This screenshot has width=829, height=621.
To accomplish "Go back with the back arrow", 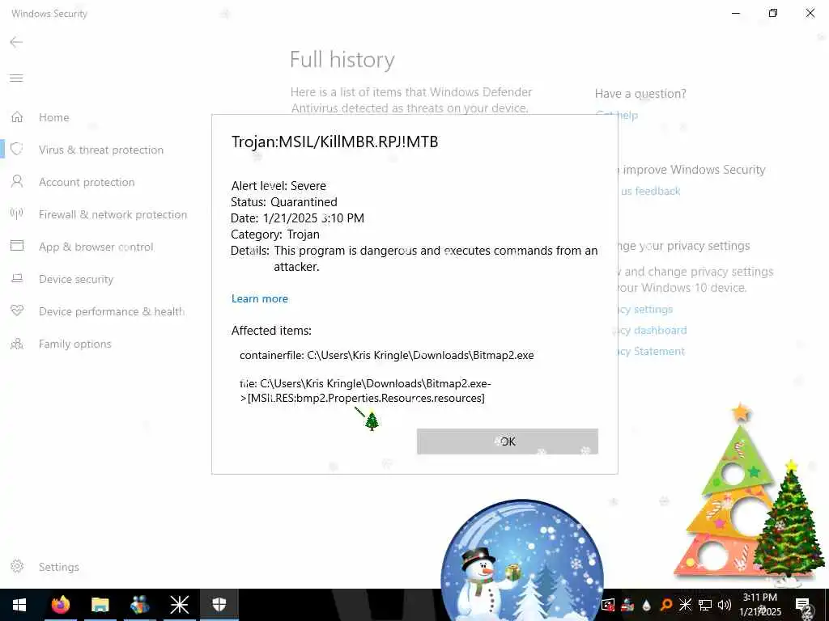I will pyautogui.click(x=16, y=42).
